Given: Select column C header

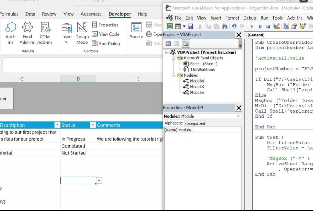Looking at the screenshot, I should point(22,79).
